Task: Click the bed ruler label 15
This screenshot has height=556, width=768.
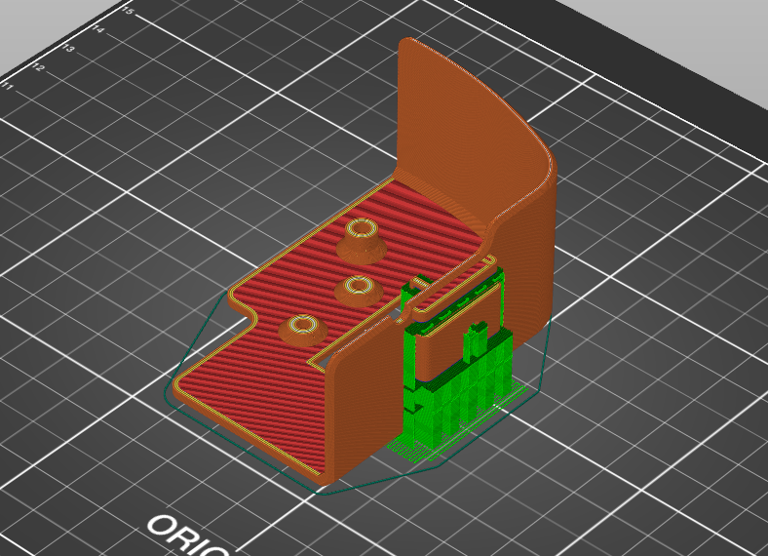Action: click(x=128, y=11)
